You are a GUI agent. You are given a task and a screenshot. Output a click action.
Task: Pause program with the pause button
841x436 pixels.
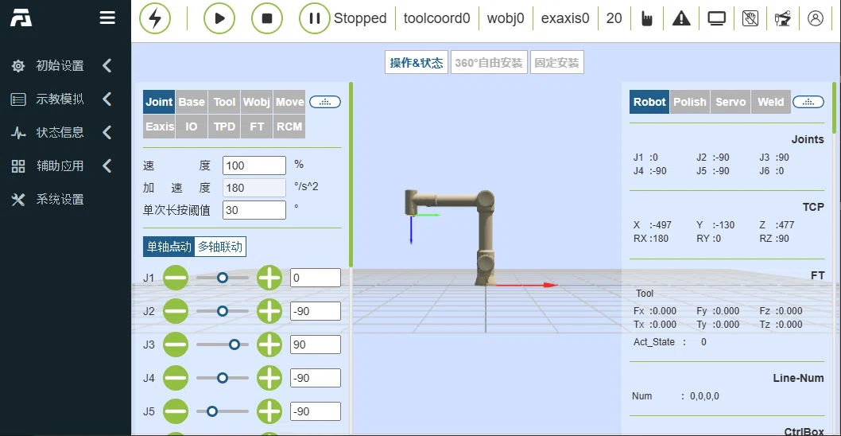coord(315,19)
